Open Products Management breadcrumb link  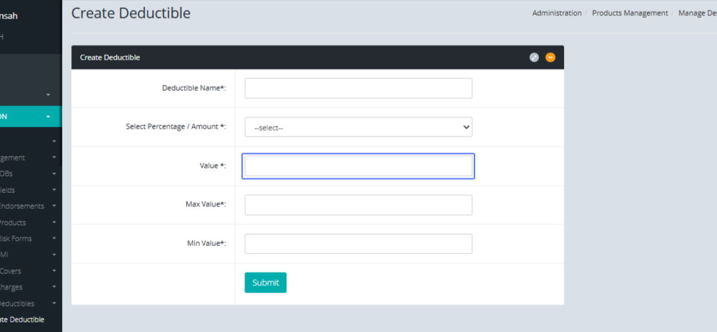click(x=630, y=13)
